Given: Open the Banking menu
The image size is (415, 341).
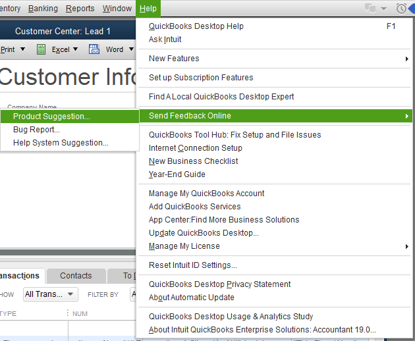Looking at the screenshot, I should pos(43,9).
